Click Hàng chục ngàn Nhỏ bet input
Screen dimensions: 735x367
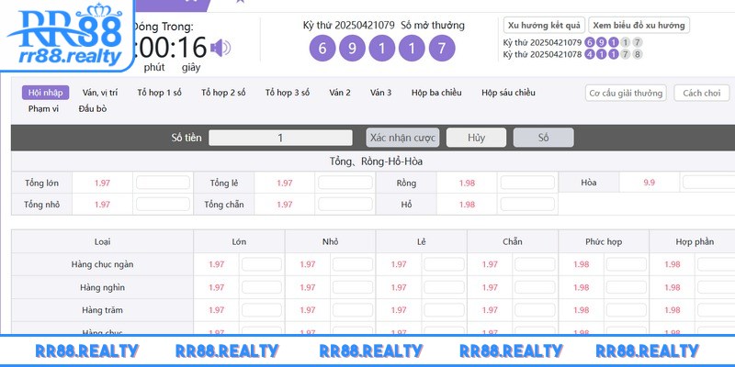[353, 264]
